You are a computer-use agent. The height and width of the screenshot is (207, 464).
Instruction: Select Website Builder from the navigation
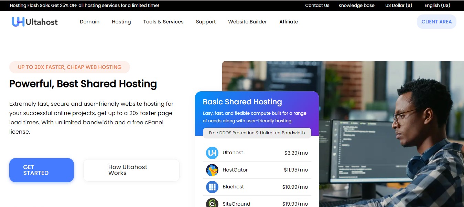(247, 22)
